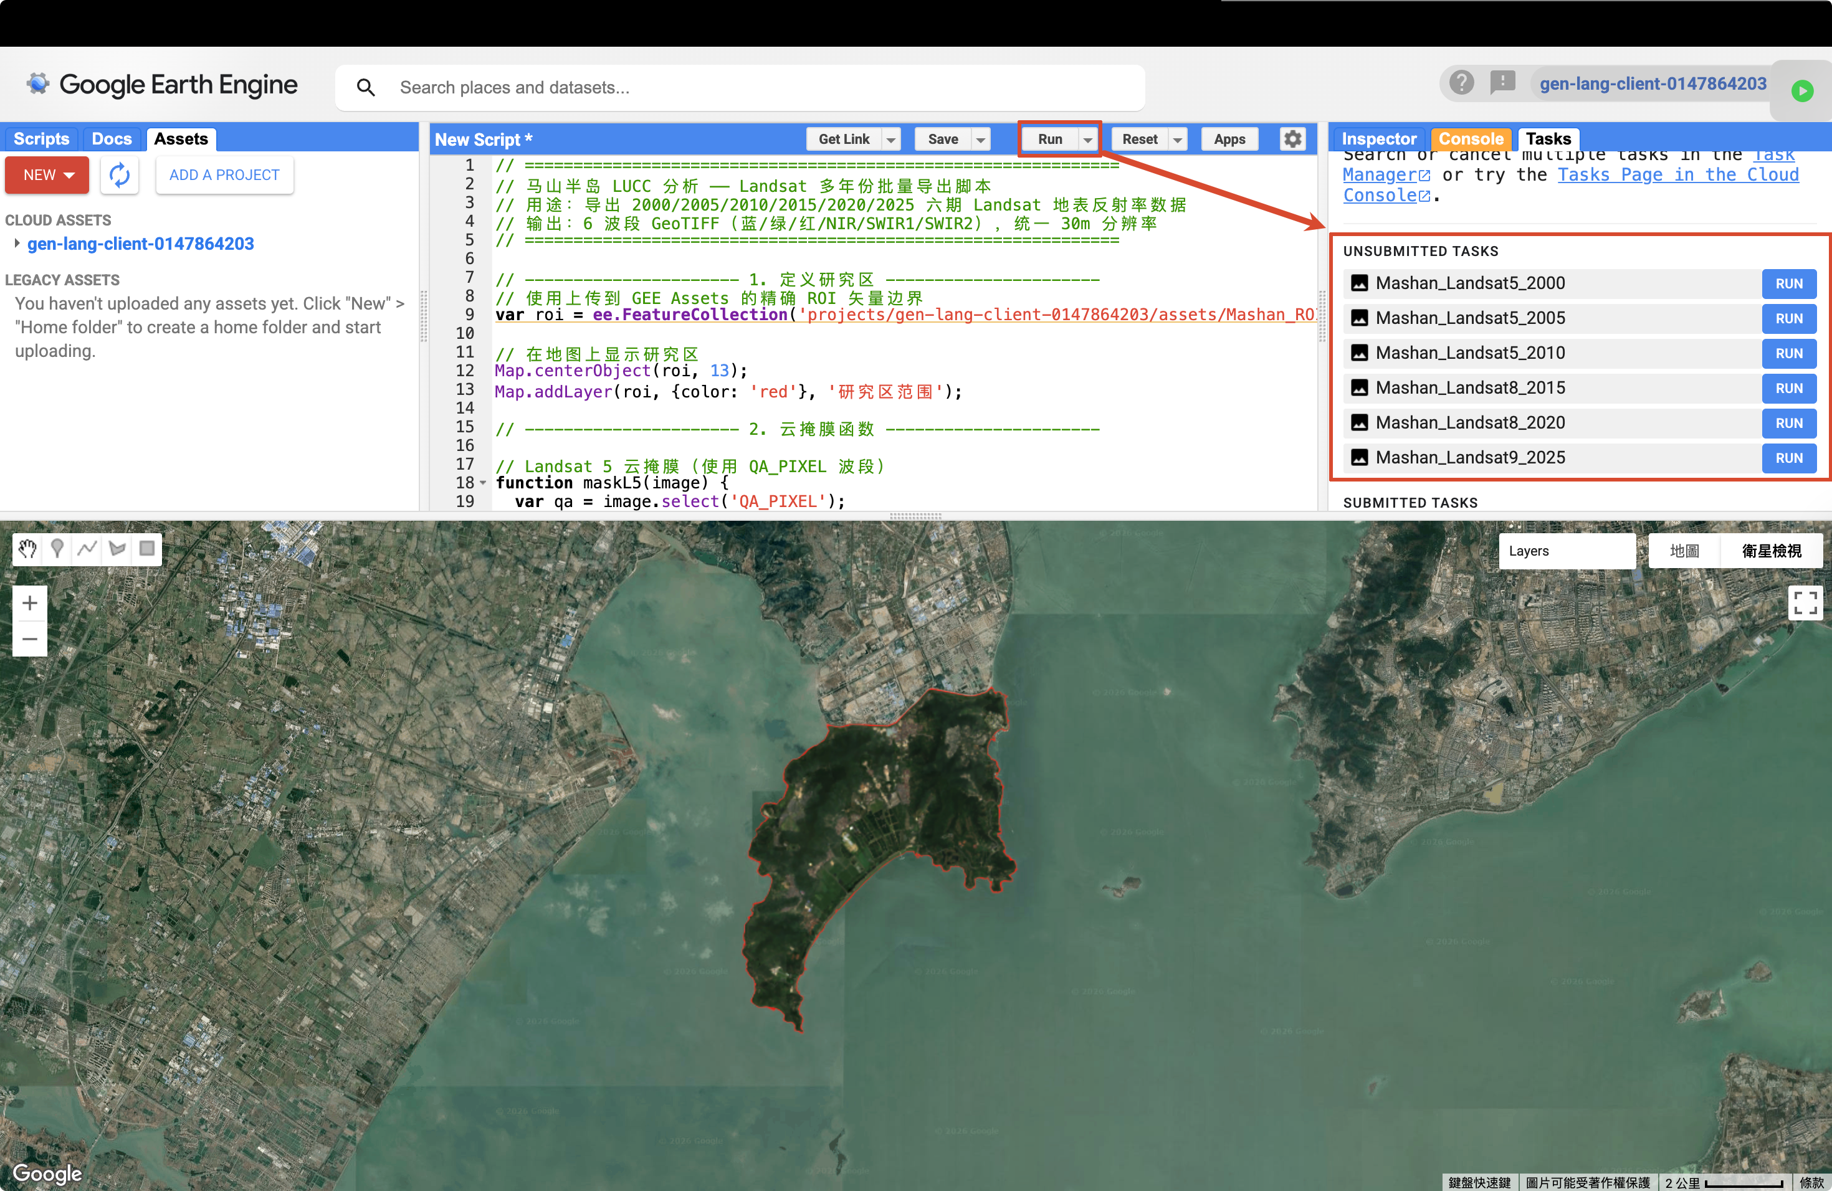1832x1191 pixels.
Task: Switch to the Inspector tab
Action: [1378, 140]
